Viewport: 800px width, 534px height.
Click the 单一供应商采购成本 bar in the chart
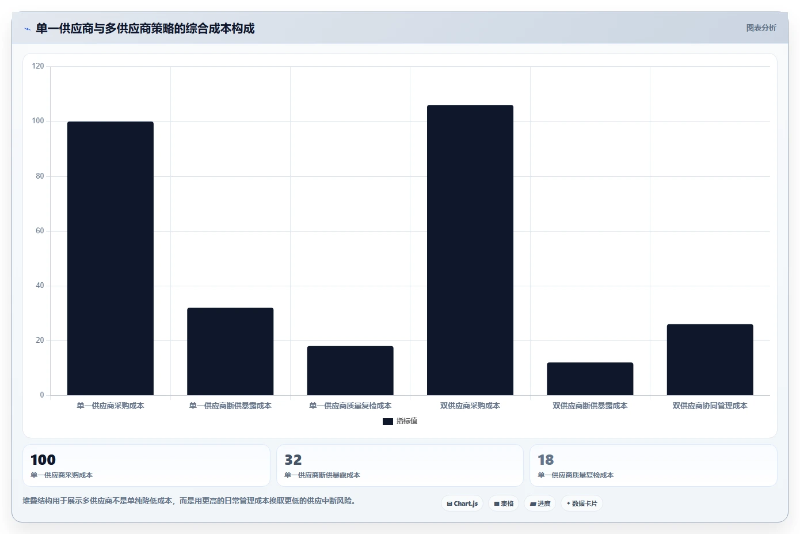pyautogui.click(x=111, y=258)
